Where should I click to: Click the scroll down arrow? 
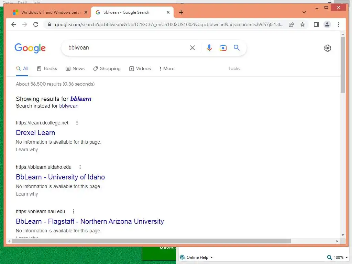coord(343,235)
